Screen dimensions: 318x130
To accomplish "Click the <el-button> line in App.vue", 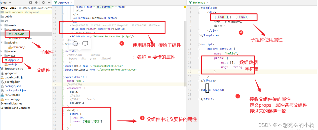I will (95, 18).
